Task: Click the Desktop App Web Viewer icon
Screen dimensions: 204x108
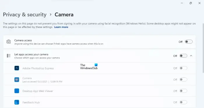Action: click(x=17, y=91)
